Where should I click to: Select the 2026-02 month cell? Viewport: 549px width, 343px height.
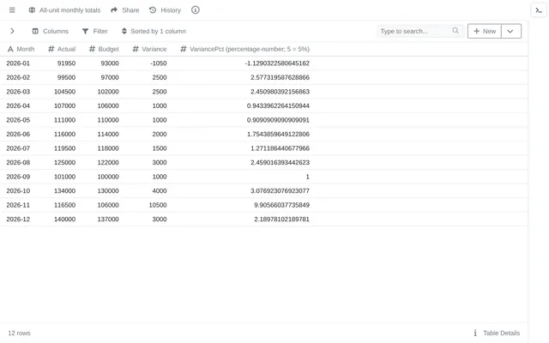pos(18,77)
